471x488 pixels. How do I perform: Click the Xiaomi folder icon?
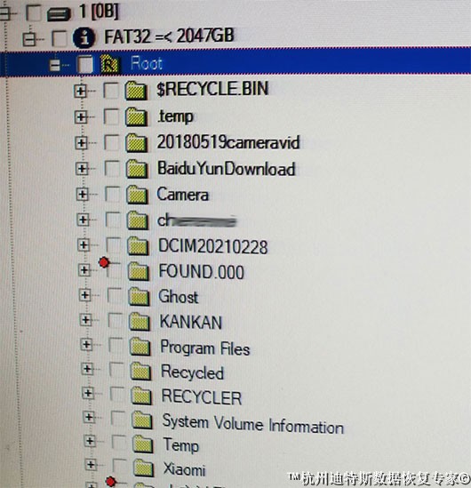tap(143, 468)
